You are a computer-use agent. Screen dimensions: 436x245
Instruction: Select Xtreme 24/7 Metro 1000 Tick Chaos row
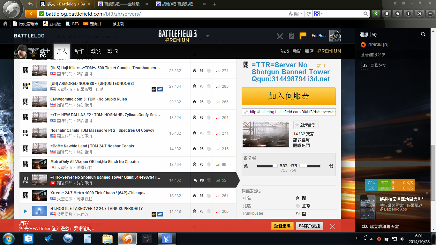[128, 196]
